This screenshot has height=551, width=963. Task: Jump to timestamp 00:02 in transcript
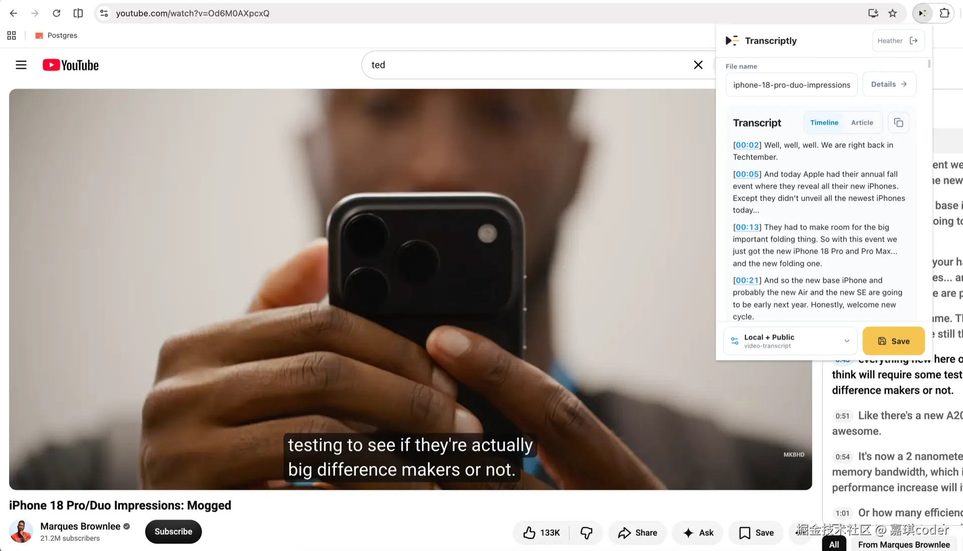747,145
